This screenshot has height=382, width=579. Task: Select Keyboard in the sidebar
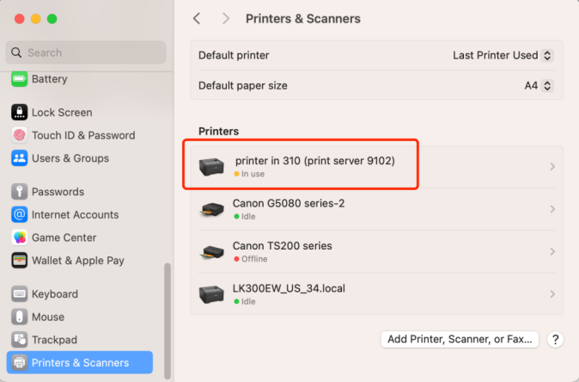coord(55,294)
